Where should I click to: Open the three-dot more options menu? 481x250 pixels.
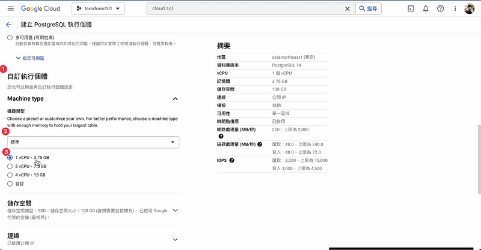click(x=455, y=8)
